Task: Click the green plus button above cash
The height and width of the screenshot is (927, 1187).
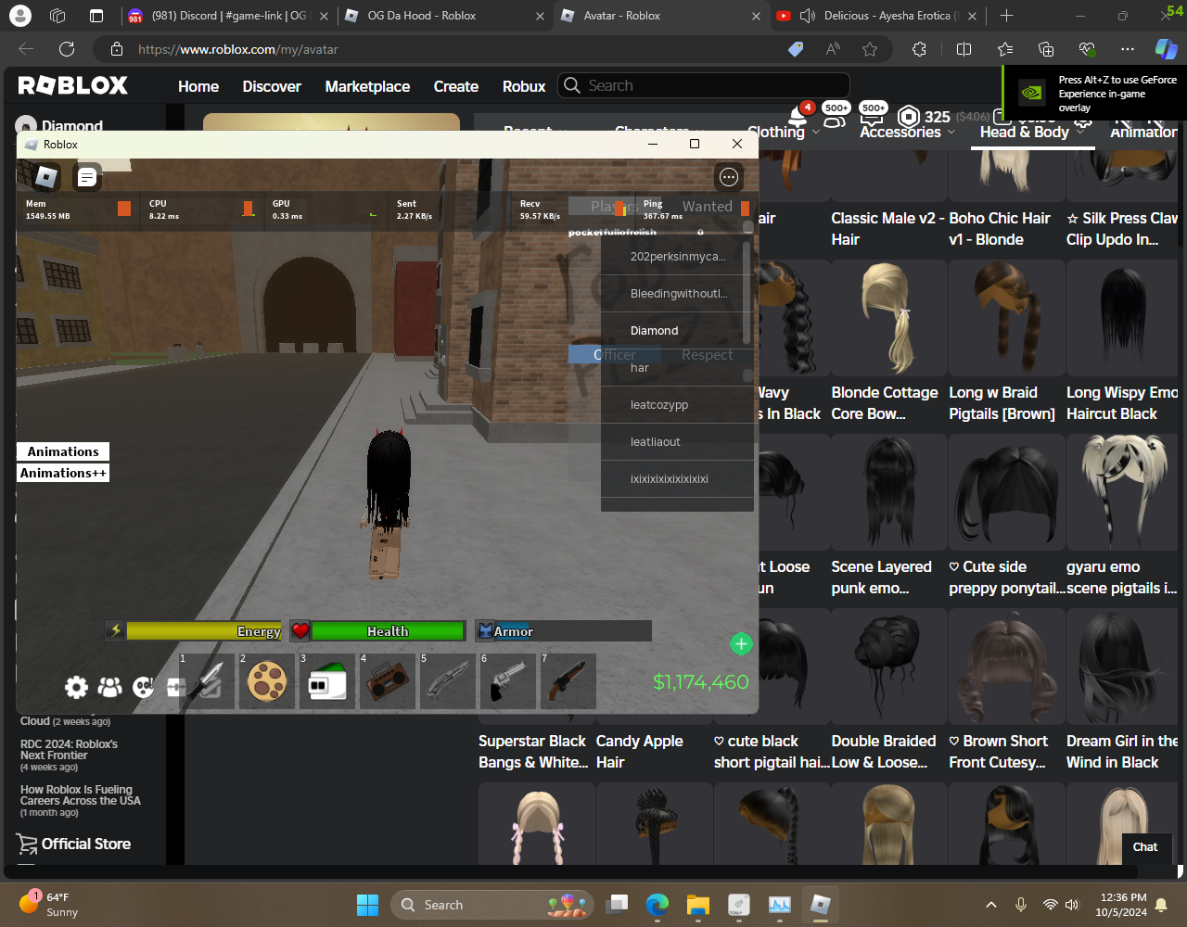Action: [741, 644]
